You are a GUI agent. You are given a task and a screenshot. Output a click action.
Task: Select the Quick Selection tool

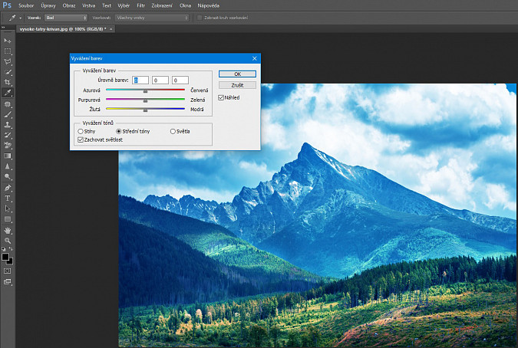point(7,72)
